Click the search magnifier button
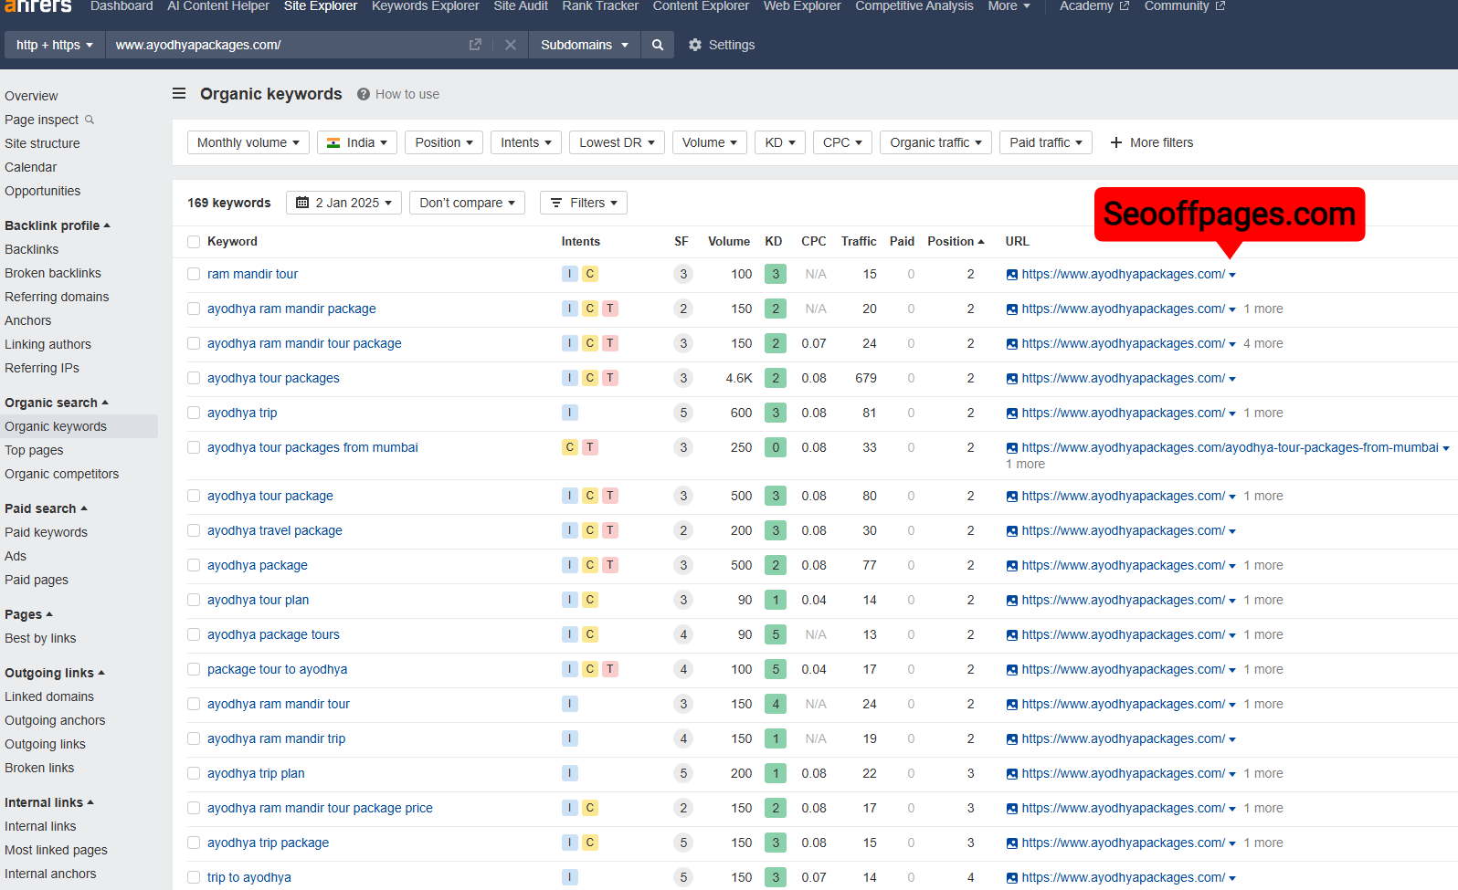 coord(657,45)
